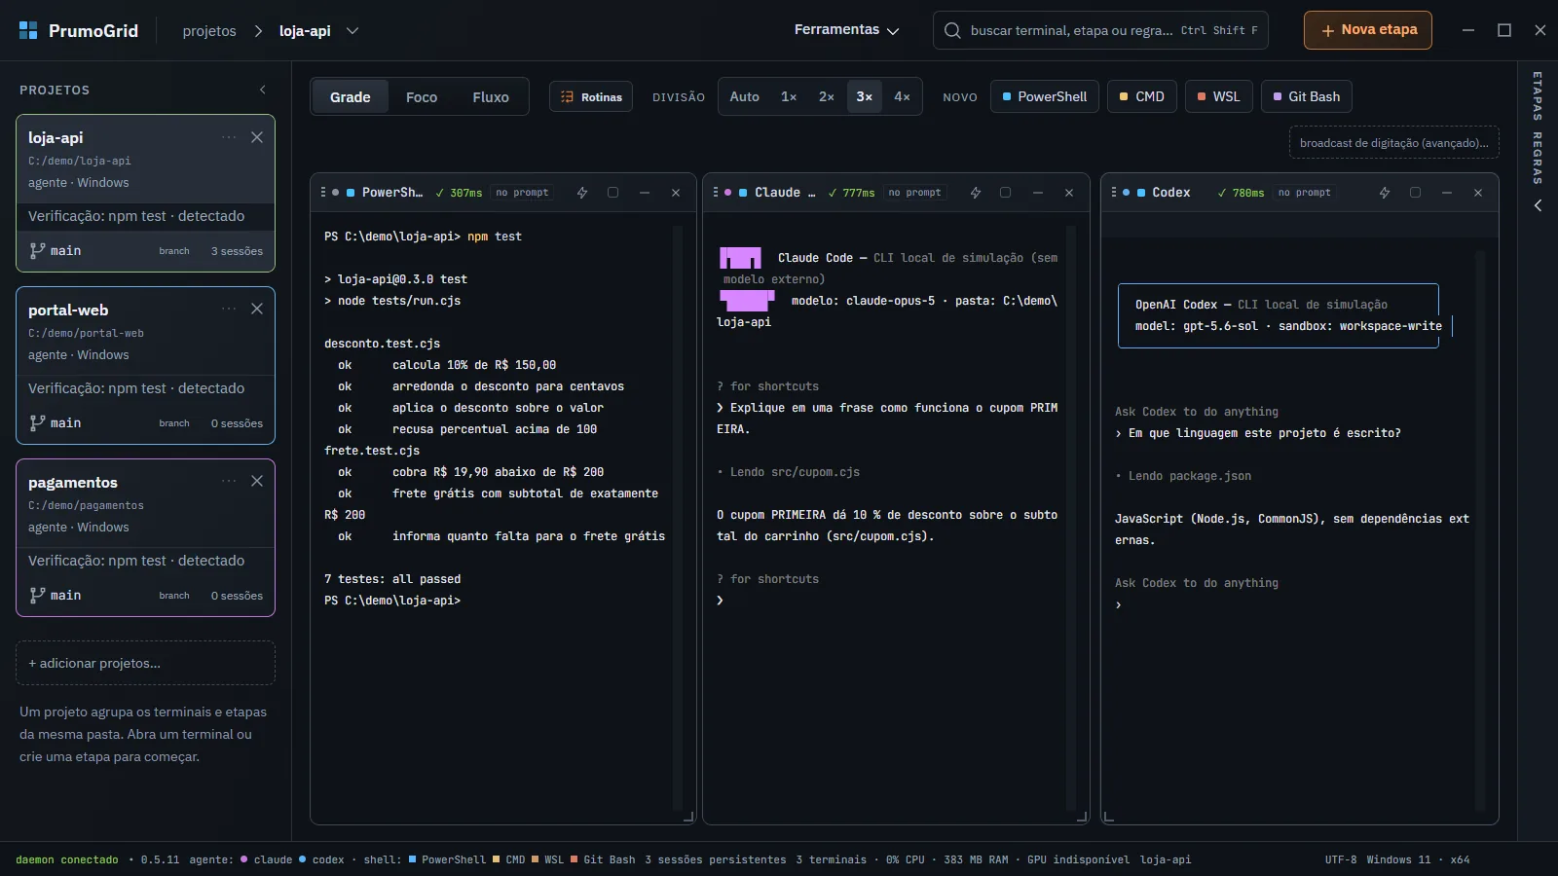Viewport: 1558px width, 876px height.
Task: Click the PowerShell pane scrollbar
Action: pyautogui.click(x=678, y=518)
